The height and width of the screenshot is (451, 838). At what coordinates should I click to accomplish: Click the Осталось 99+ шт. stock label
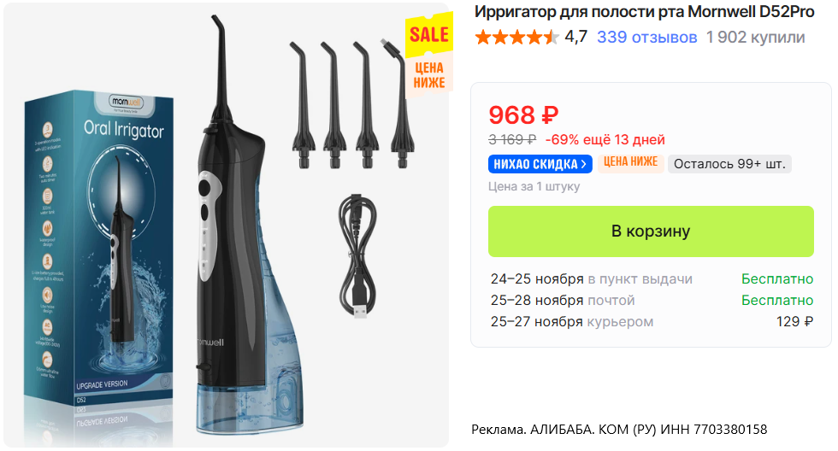tap(729, 164)
